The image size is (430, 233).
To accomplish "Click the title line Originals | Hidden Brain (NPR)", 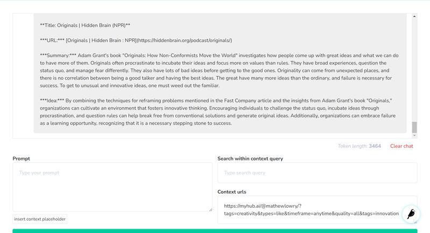I will (85, 25).
